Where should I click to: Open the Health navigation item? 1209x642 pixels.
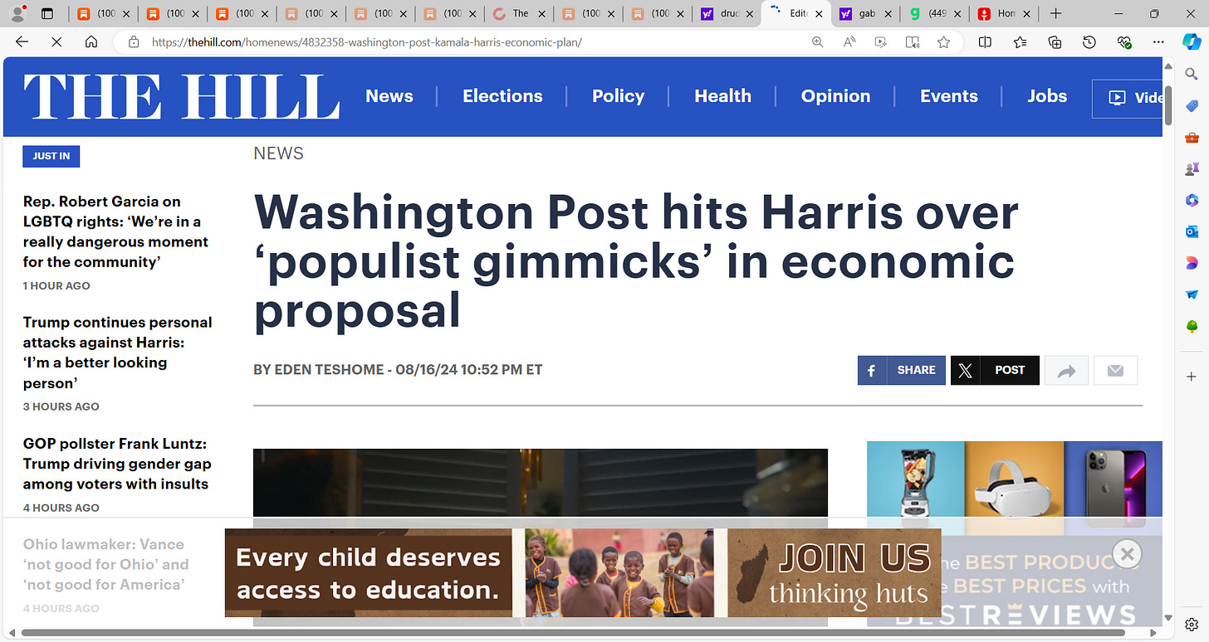(x=722, y=96)
